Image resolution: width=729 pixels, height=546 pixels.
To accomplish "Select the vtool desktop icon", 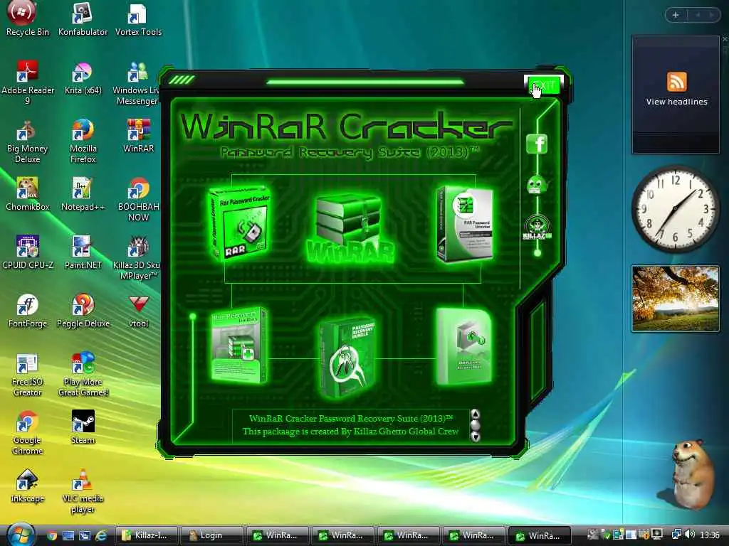I will pyautogui.click(x=138, y=311).
